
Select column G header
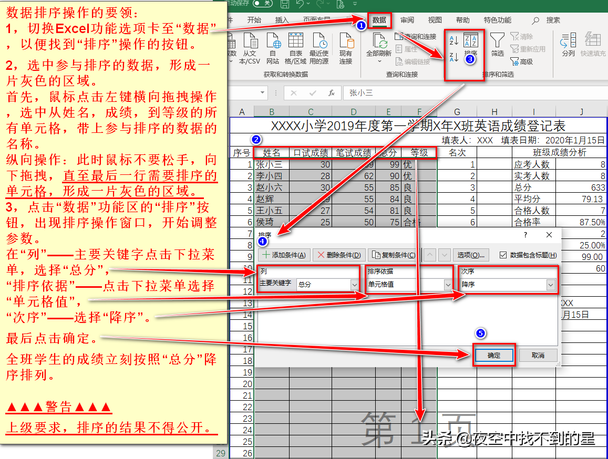click(457, 112)
